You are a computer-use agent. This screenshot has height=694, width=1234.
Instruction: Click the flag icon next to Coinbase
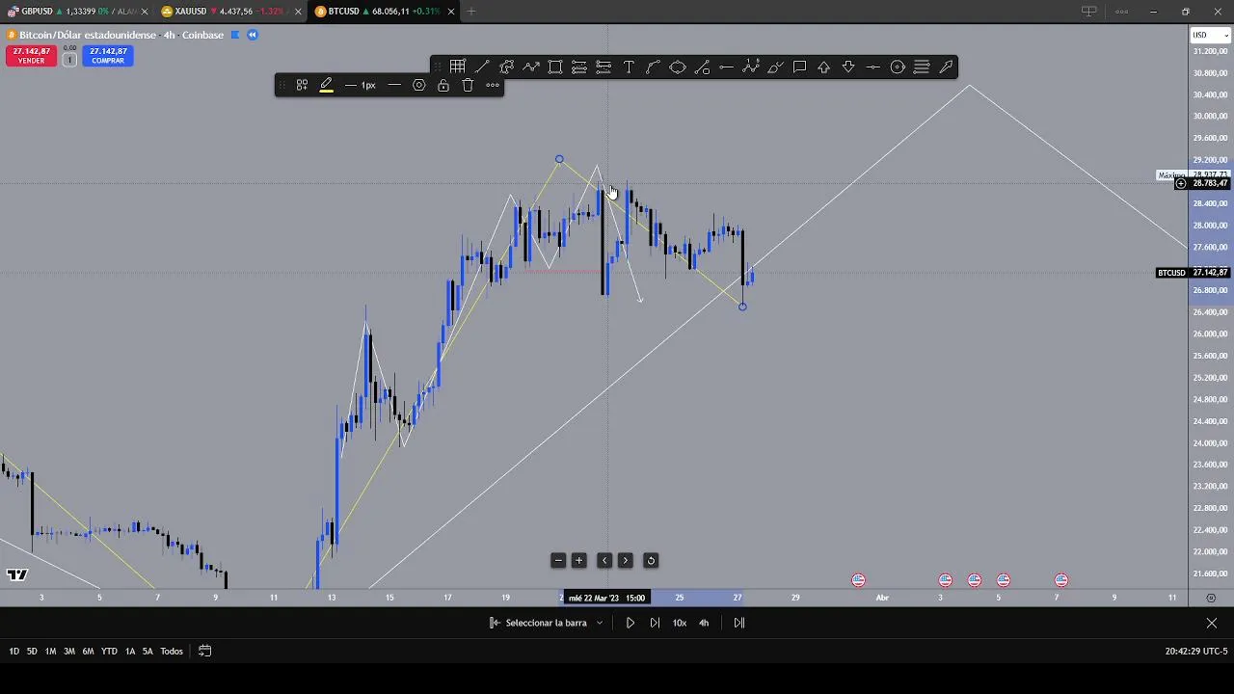235,35
